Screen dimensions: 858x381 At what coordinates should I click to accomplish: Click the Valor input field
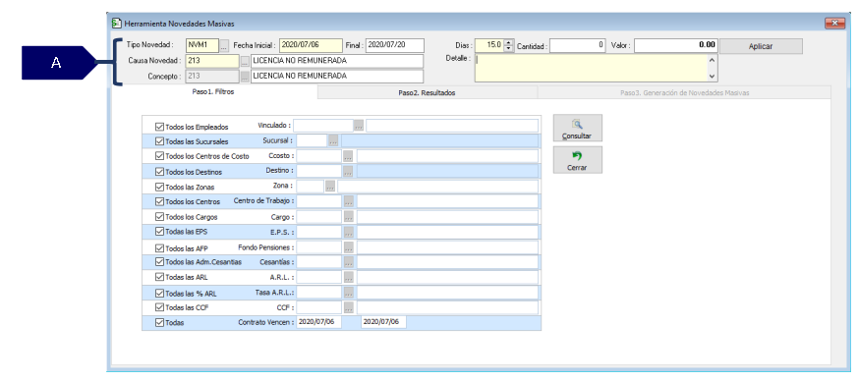coord(676,45)
